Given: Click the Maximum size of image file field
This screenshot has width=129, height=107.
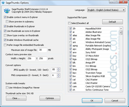Looking at the screenshot, I should point(43,50).
